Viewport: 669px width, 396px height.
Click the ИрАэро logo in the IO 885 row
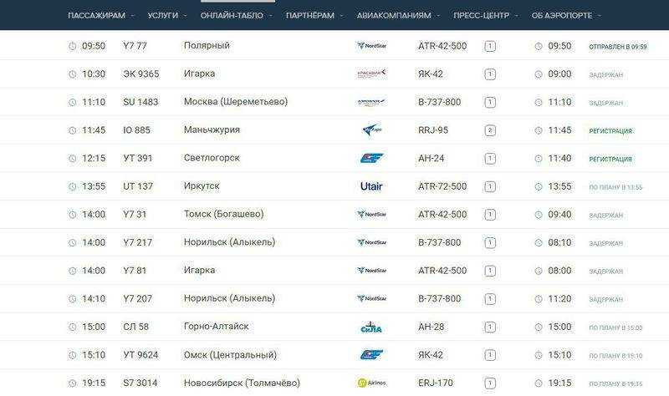(371, 130)
